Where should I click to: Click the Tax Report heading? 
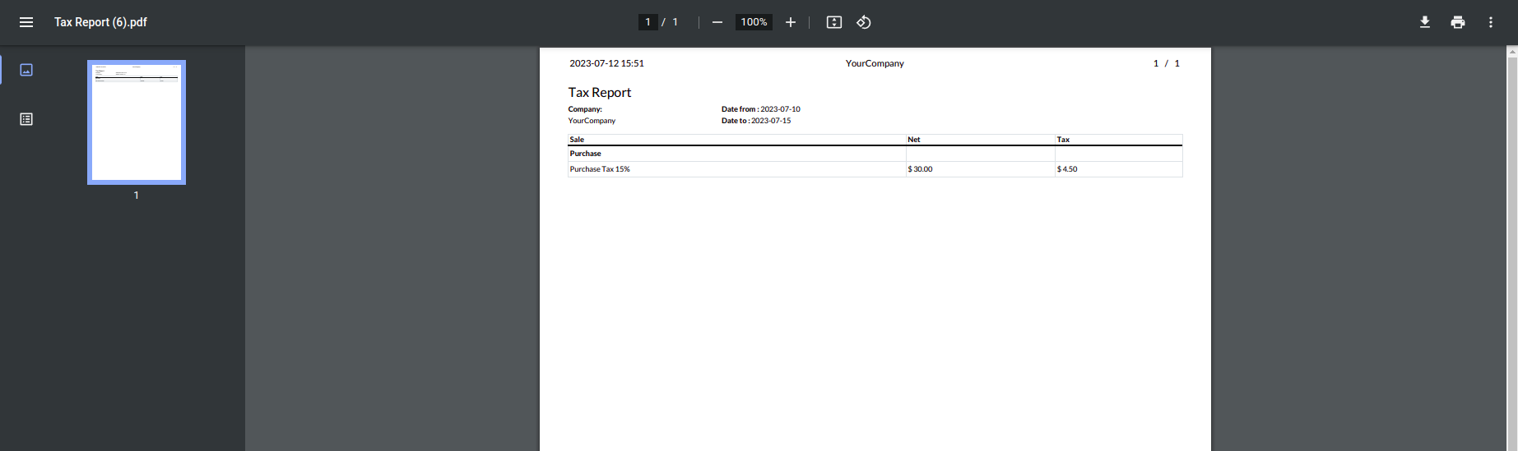click(600, 93)
